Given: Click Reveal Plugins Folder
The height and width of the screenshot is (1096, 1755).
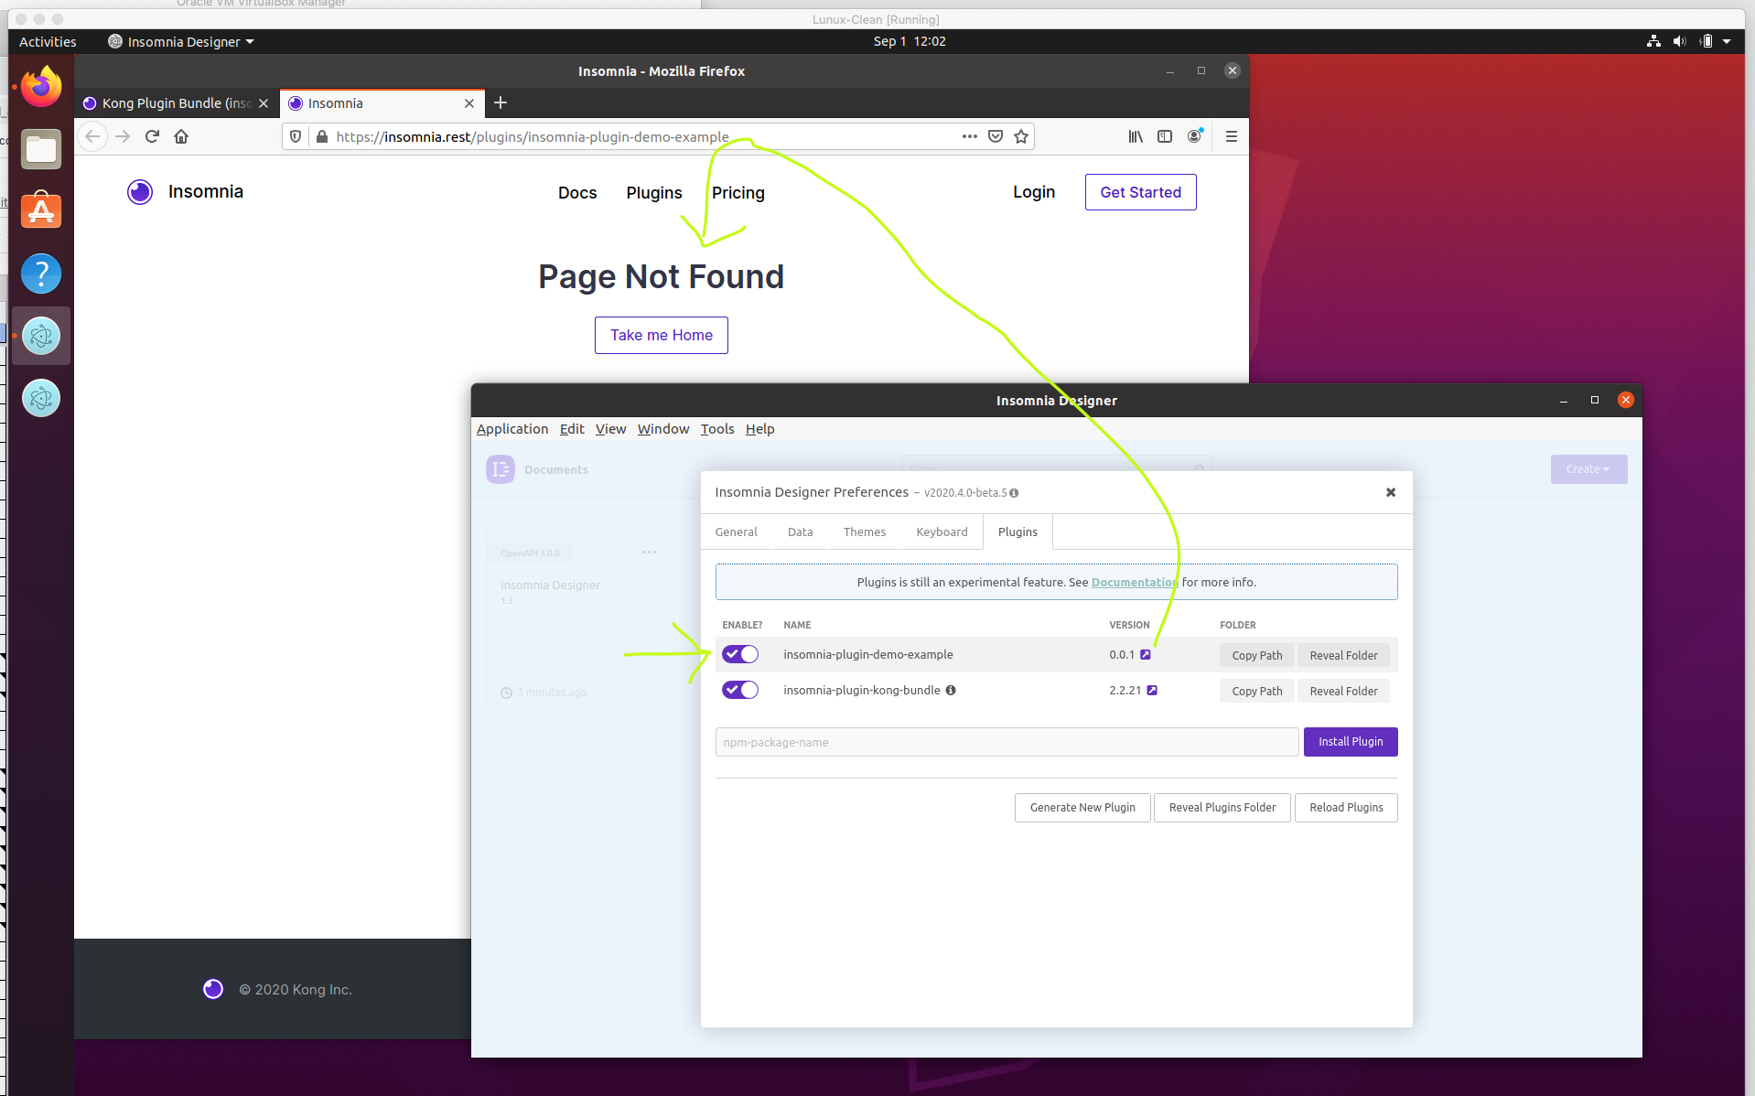Looking at the screenshot, I should (x=1222, y=807).
